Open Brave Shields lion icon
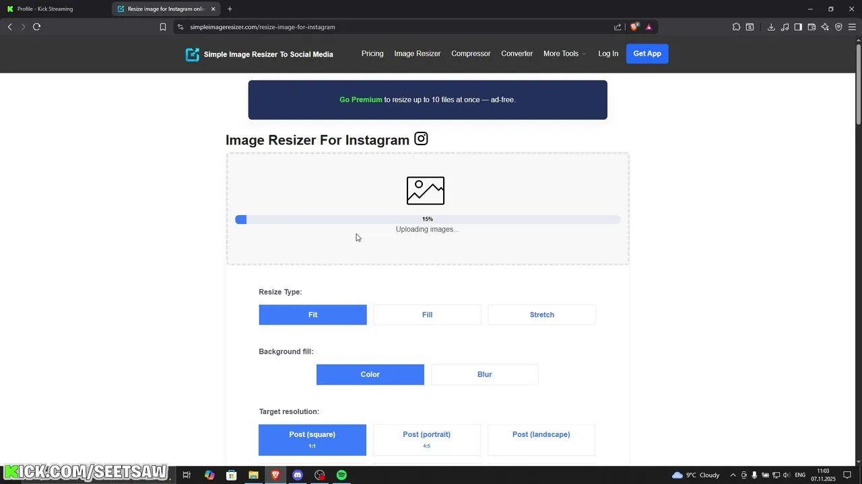 634,27
